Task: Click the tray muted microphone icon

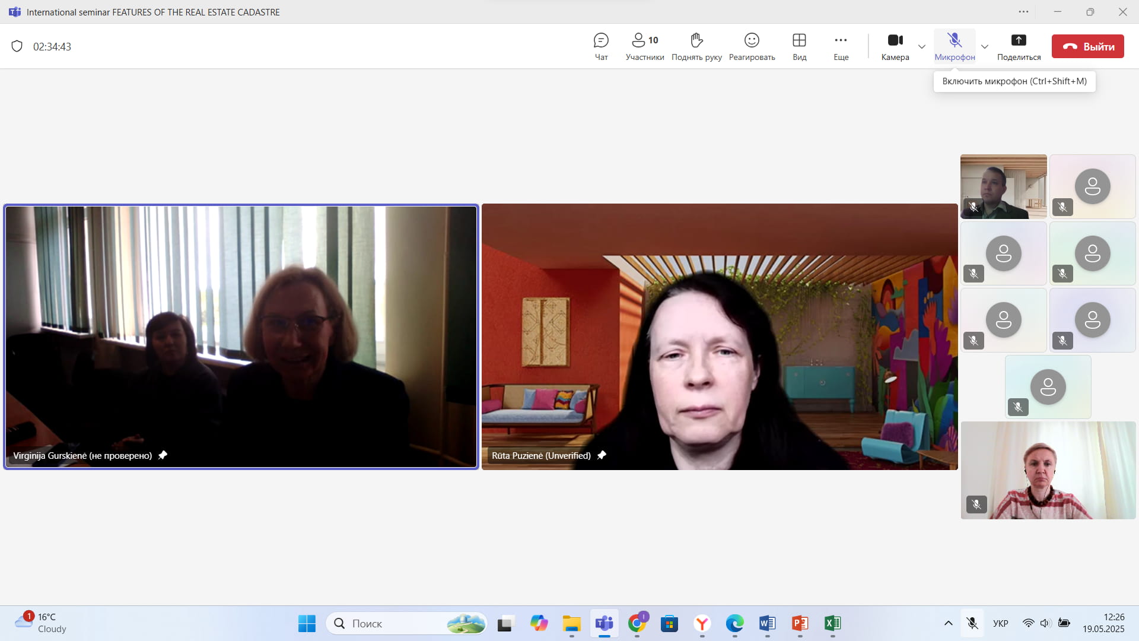Action: pos(972,623)
